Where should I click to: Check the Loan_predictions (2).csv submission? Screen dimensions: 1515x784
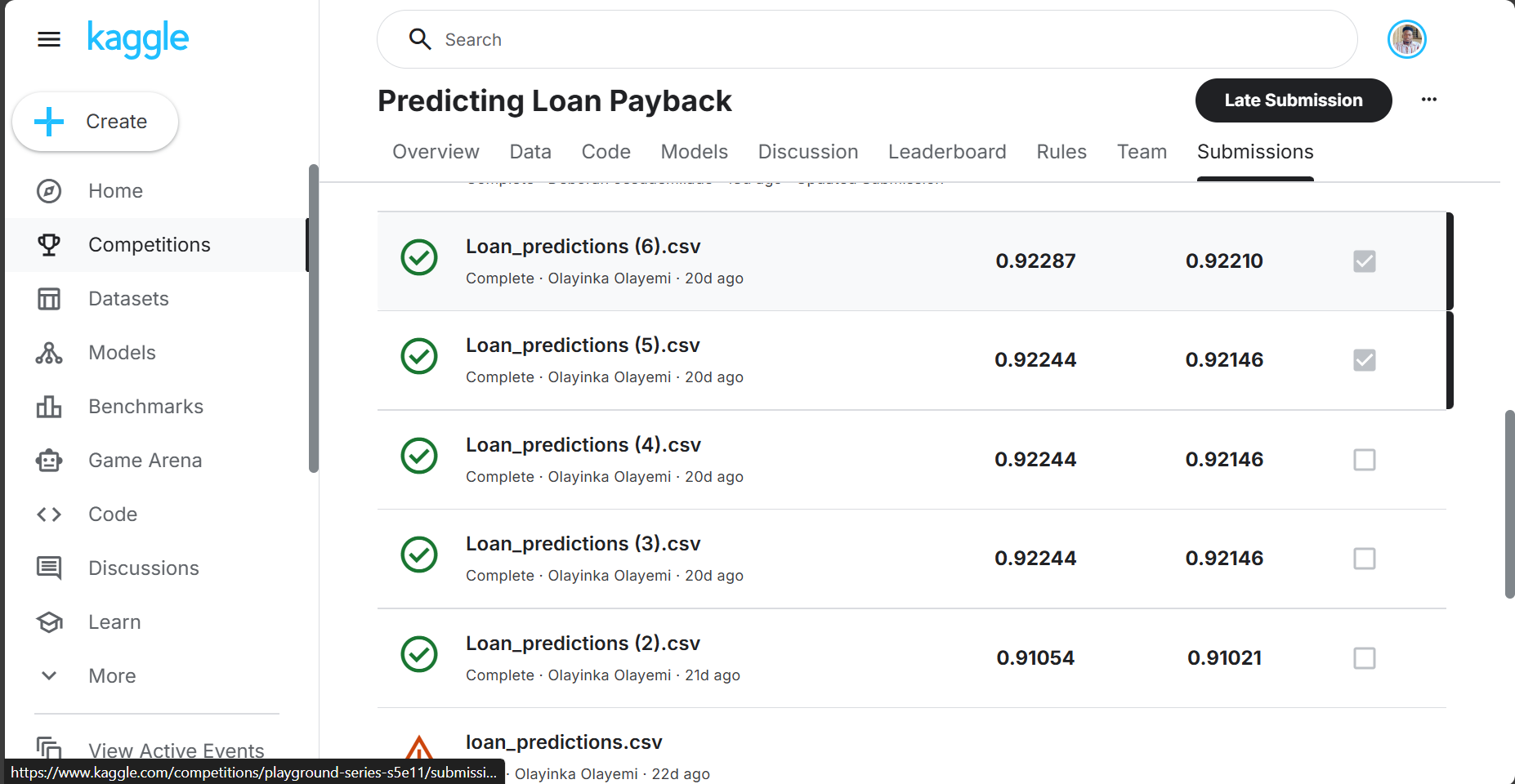[x=1363, y=658]
